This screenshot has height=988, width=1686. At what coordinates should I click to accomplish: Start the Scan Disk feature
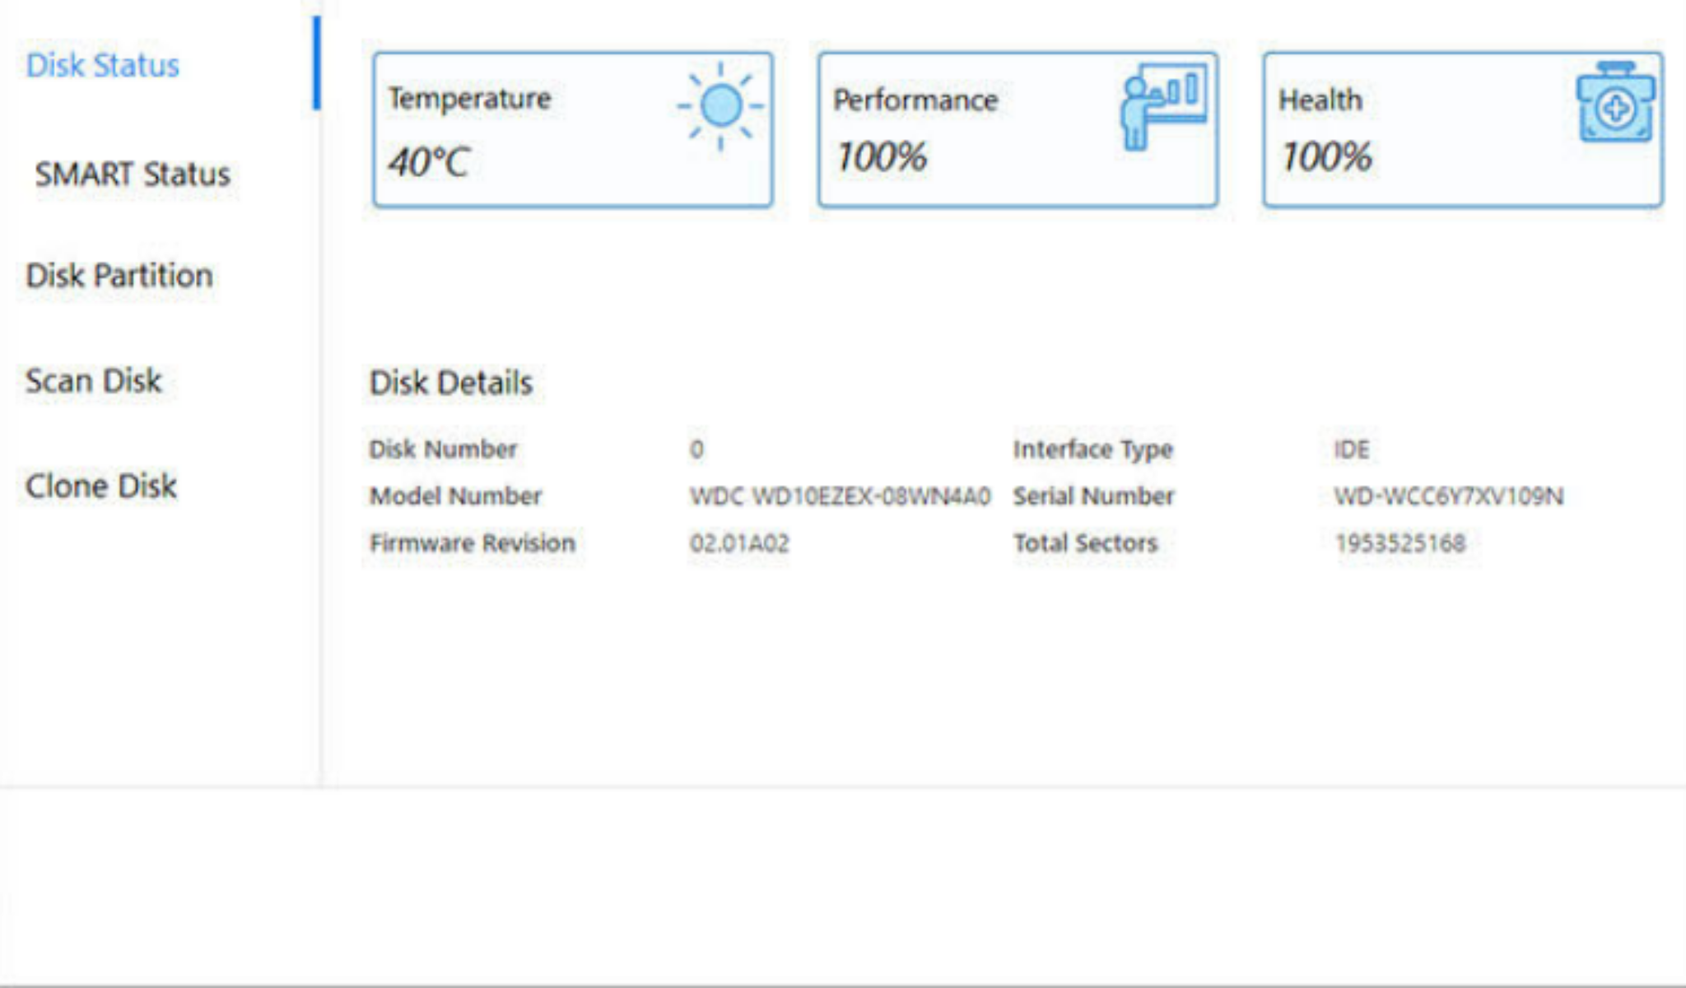point(93,380)
